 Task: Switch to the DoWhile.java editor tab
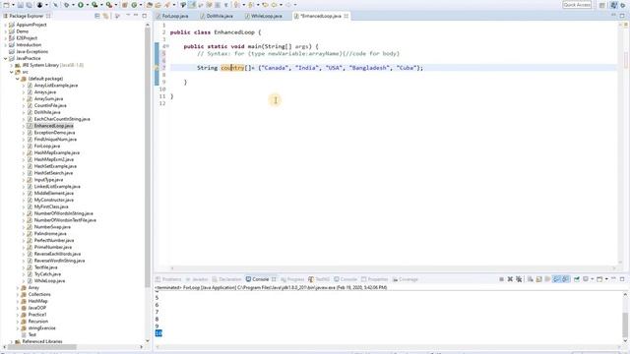point(220,16)
